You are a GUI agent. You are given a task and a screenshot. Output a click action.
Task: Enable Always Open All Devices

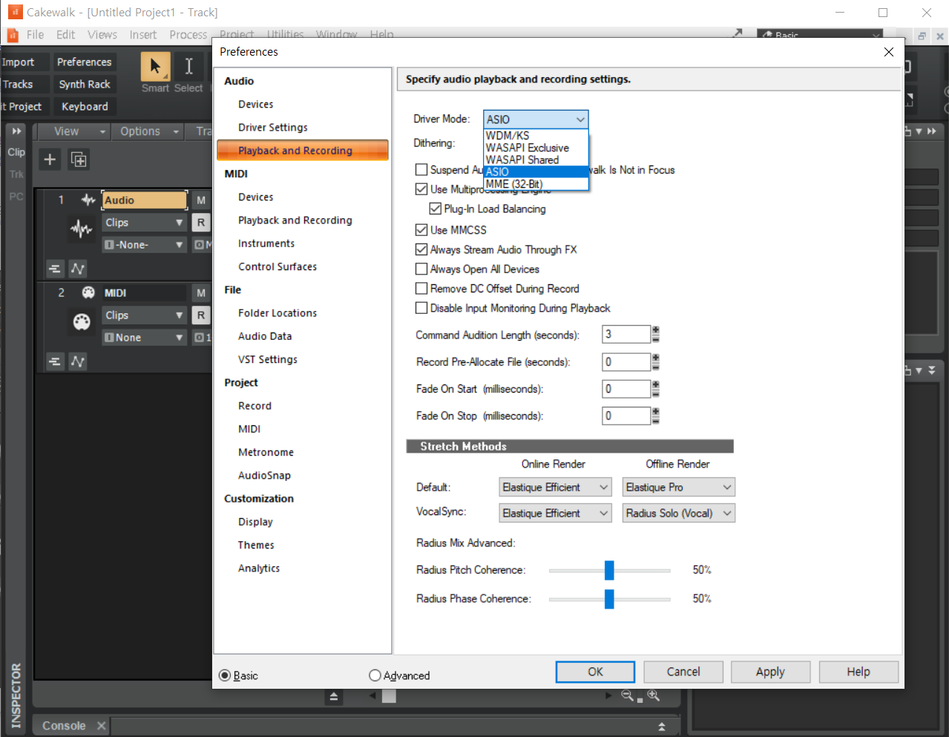(x=421, y=269)
